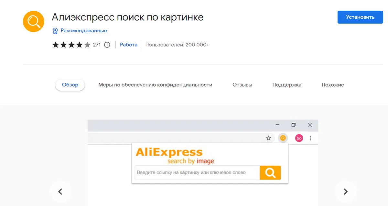
Task: Click the title Алиэкспресс поиск по картинке
Action: tap(127, 17)
